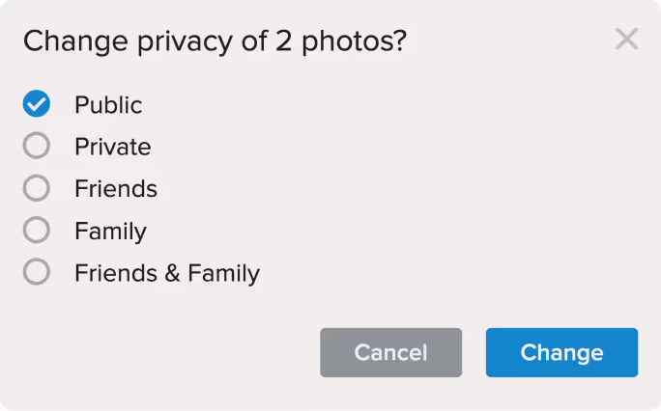Image resolution: width=661 pixels, height=411 pixels.
Task: Set photo privacy to Private
Action: pos(37,147)
